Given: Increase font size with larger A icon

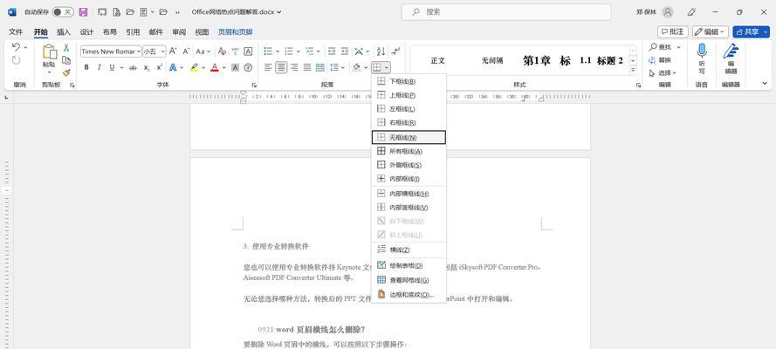Looking at the screenshot, I should click(x=173, y=51).
